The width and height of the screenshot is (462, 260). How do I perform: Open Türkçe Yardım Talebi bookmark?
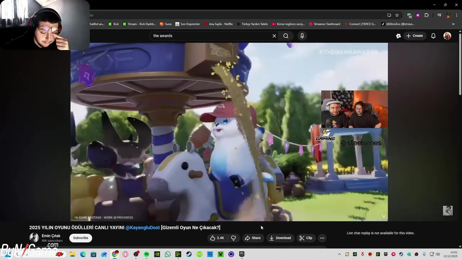pyautogui.click(x=252, y=24)
